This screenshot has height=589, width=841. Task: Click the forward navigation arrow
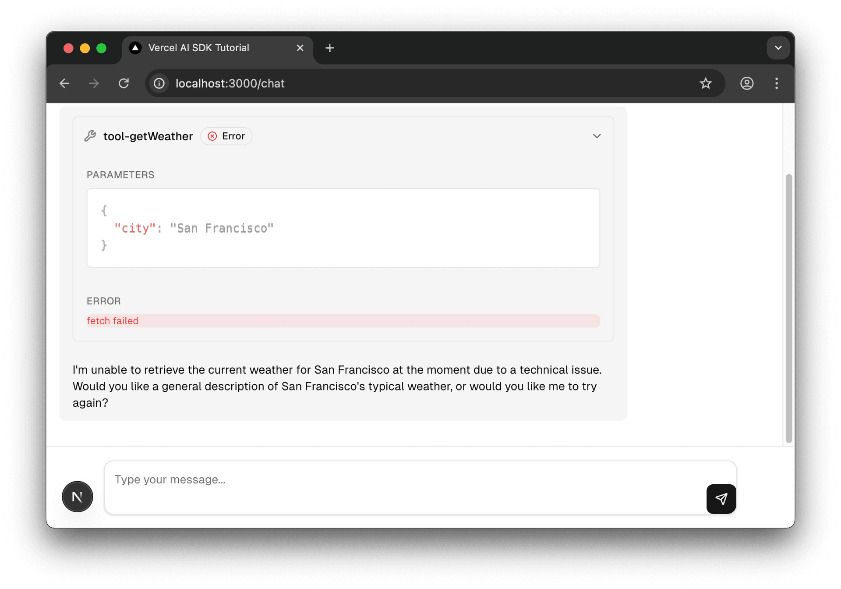point(94,83)
